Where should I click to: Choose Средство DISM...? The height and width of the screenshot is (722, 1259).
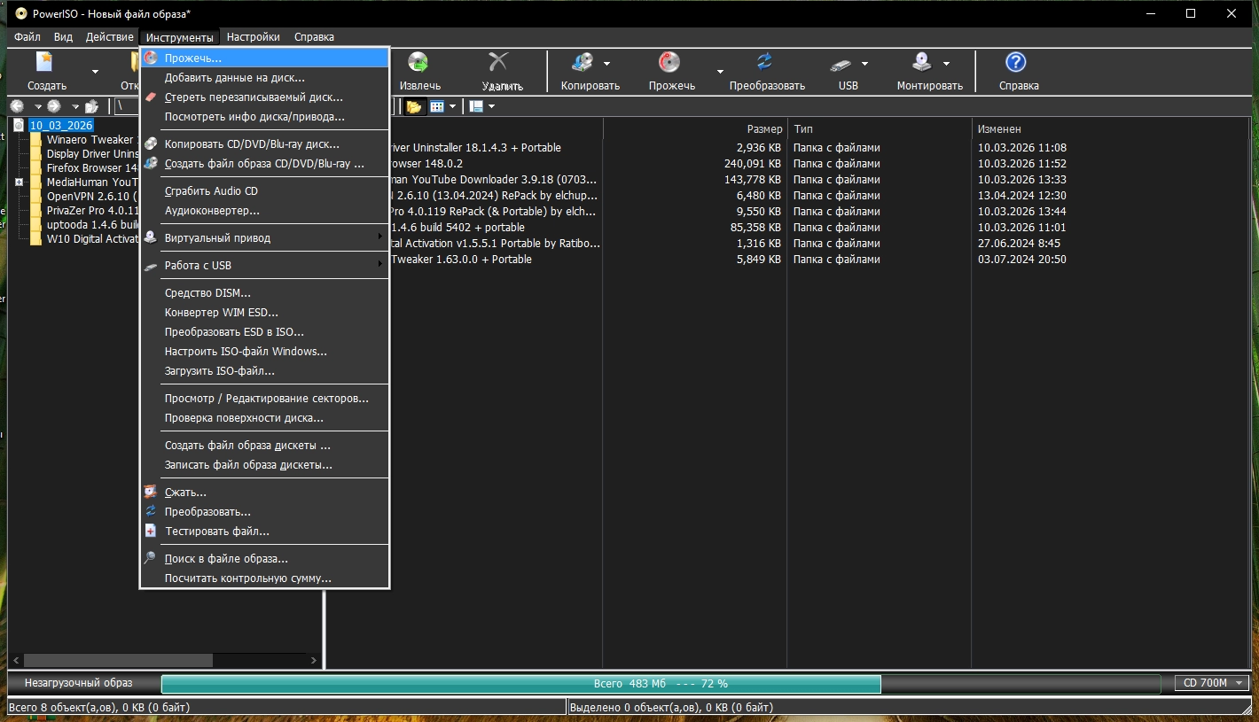(x=265, y=293)
